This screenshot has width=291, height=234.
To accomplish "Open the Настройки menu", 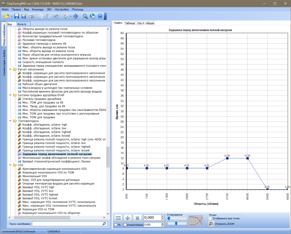I will [x=62, y=9].
